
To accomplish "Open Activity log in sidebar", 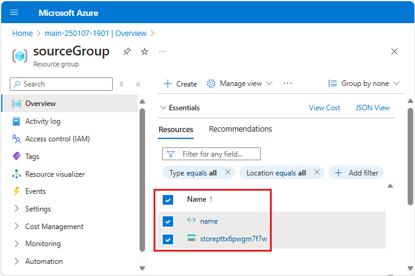I will point(43,121).
